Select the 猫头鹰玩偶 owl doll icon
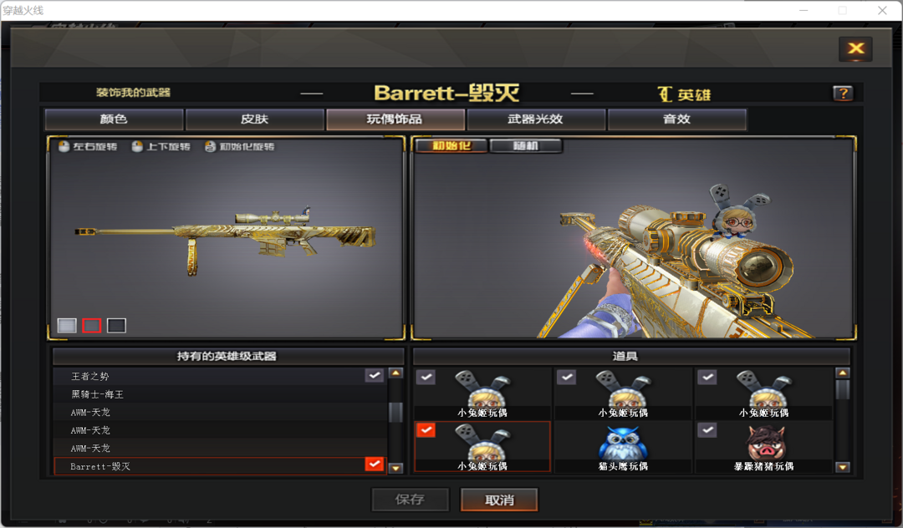Viewport: 903px width, 528px height. coord(623,443)
